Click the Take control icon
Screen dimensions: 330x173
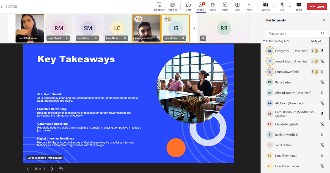click(x=159, y=5)
